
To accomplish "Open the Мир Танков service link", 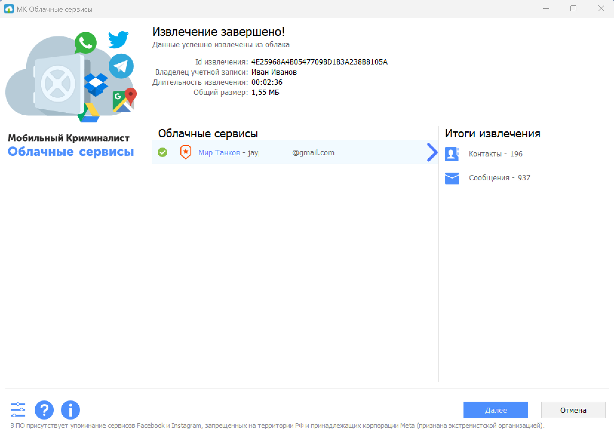I will coord(219,153).
